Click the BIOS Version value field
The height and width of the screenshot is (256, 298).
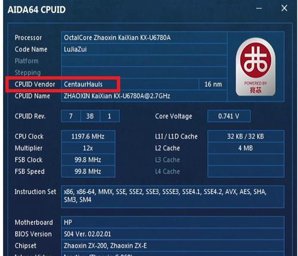173,234
